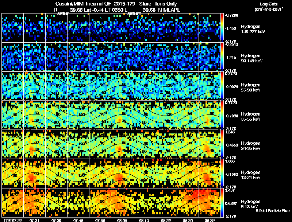
Task: Click the color bar beside Hydrogen 5-13 keV
Action: (x=222, y=203)
